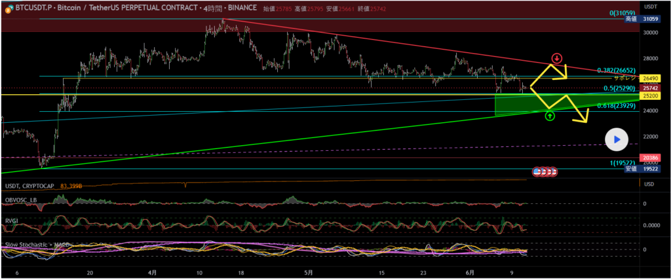
Task: Click the green up-arrow circle marker
Action: tap(550, 116)
